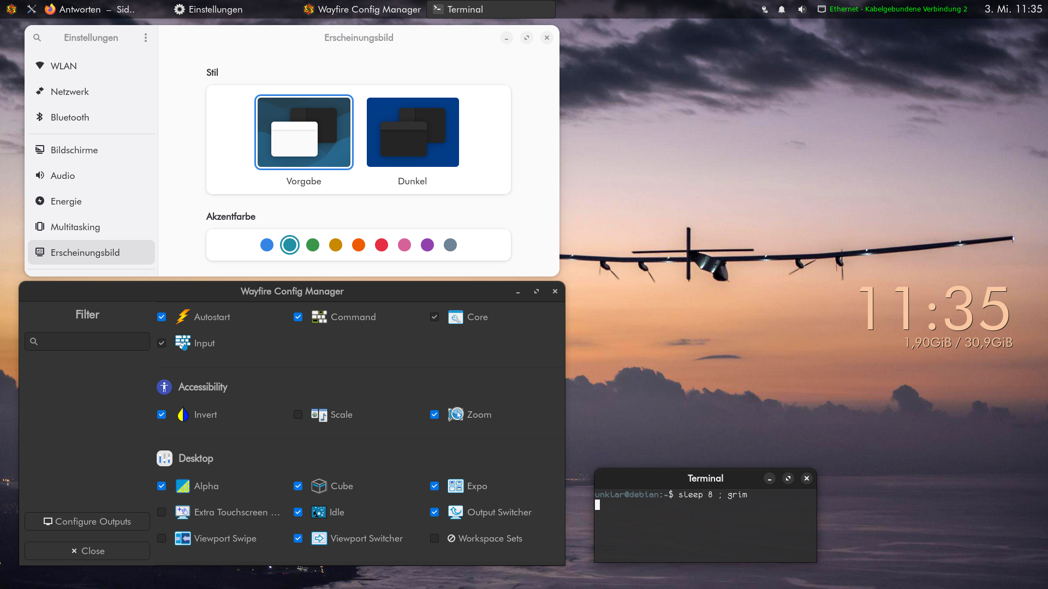1048x589 pixels.
Task: Disable the Alpha plugin checkbox
Action: [x=162, y=486]
